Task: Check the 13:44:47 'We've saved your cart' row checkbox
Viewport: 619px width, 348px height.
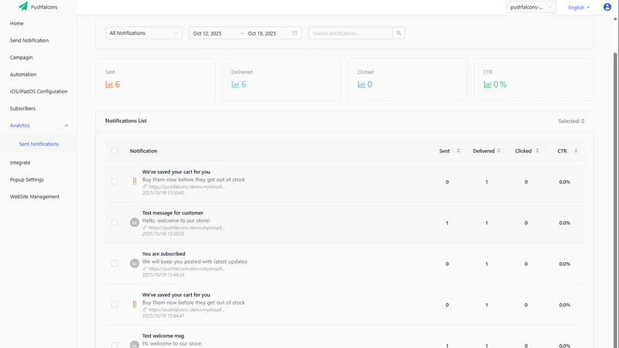Action: 115,304
